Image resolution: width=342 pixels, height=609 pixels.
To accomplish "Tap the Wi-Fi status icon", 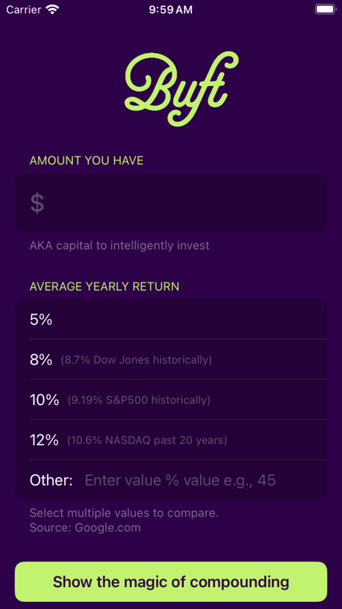I will tap(52, 10).
